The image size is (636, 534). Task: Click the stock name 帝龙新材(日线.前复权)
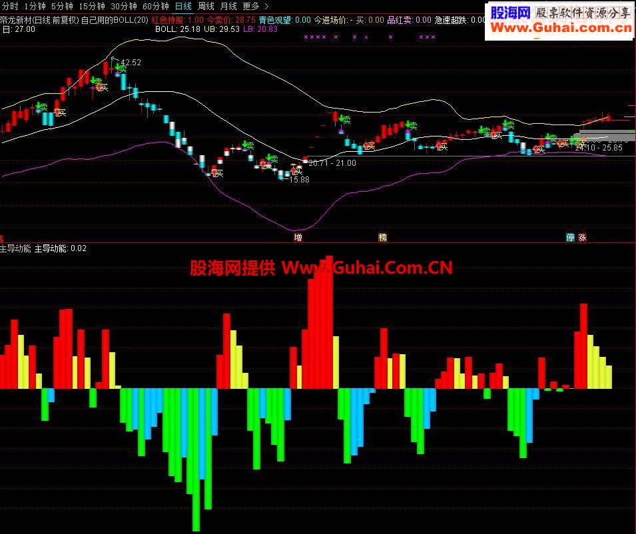39,20
